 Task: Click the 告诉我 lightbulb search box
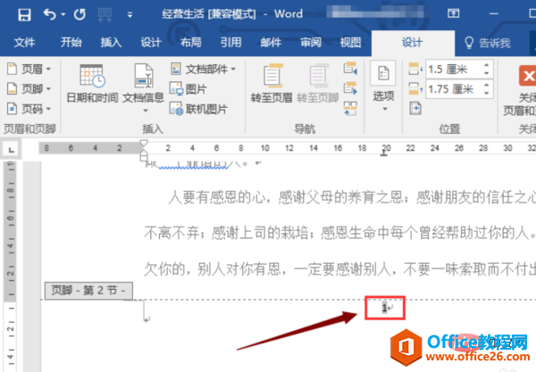(x=487, y=43)
